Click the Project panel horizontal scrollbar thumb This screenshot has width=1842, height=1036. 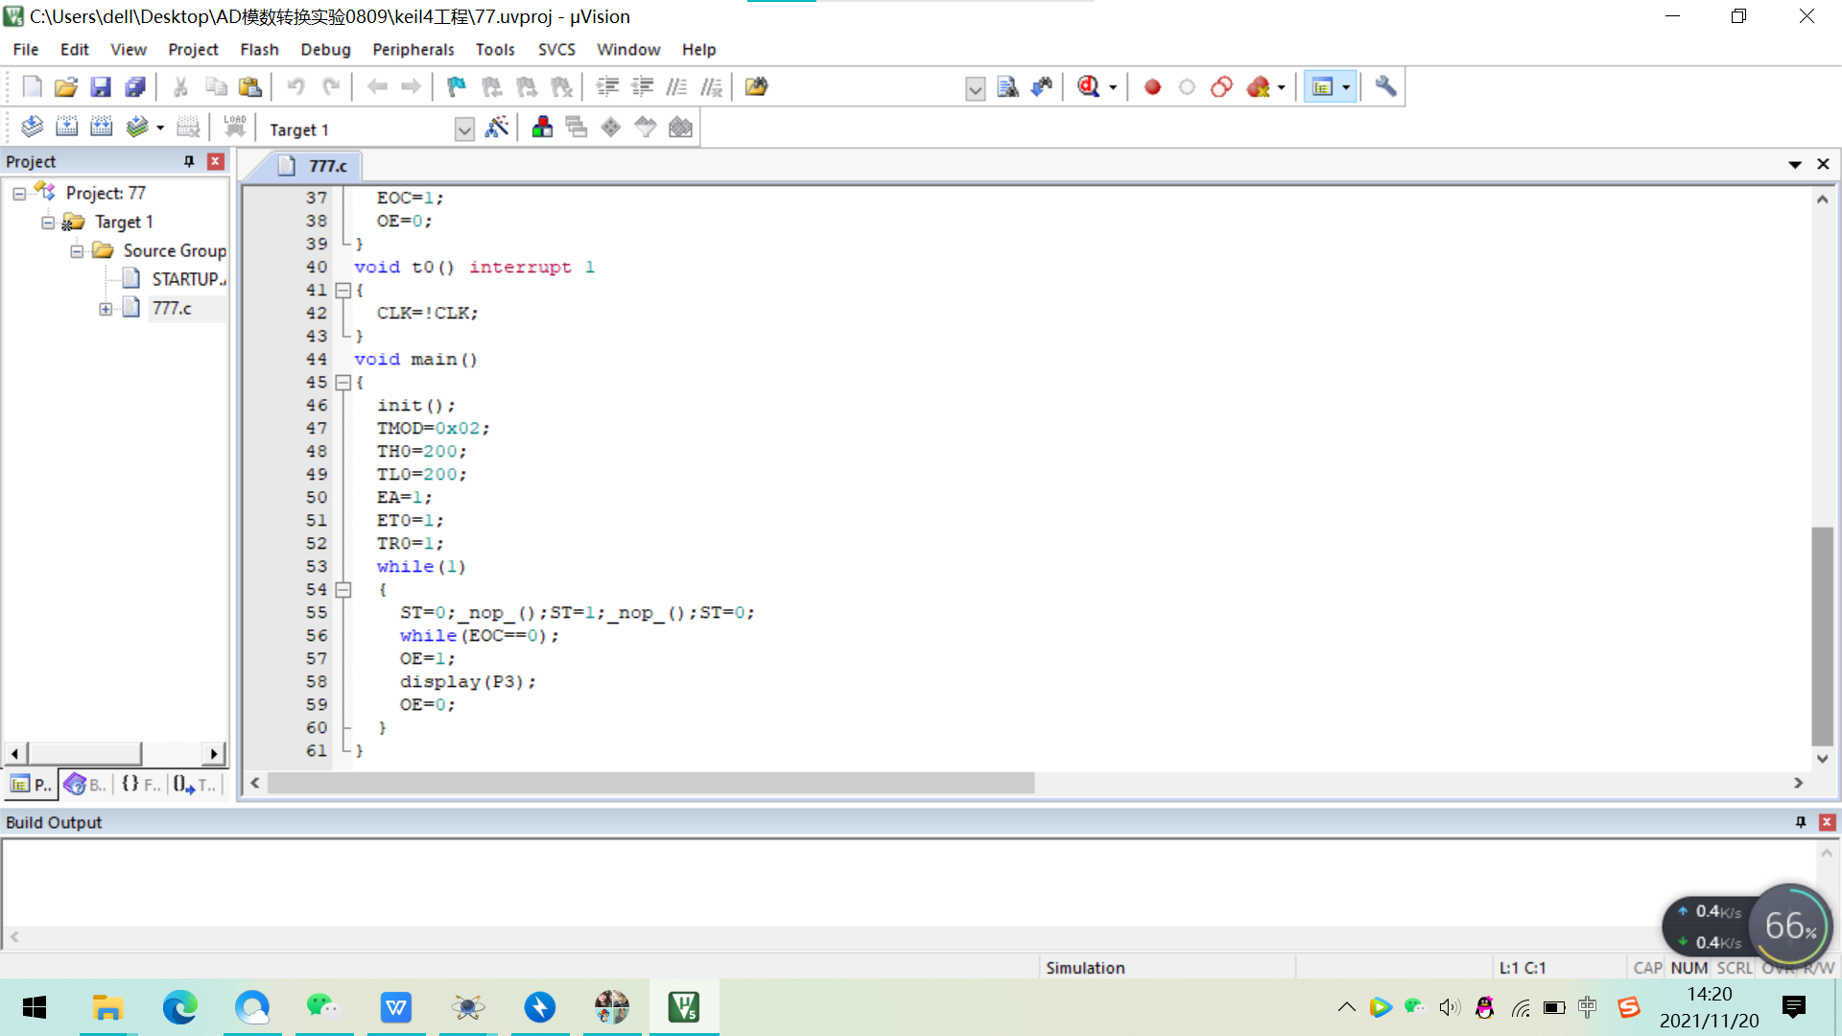84,753
